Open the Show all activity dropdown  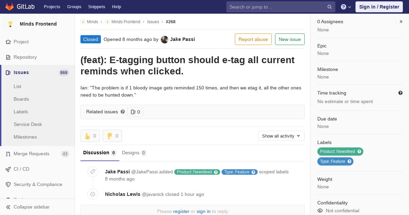tap(281, 136)
